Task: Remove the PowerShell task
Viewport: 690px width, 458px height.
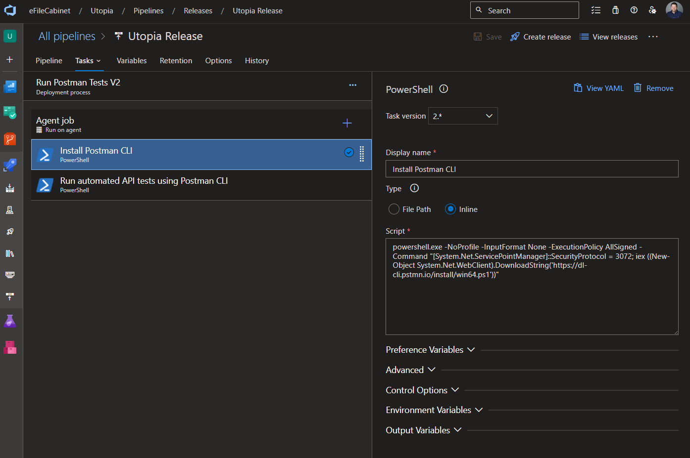Action: pos(653,88)
